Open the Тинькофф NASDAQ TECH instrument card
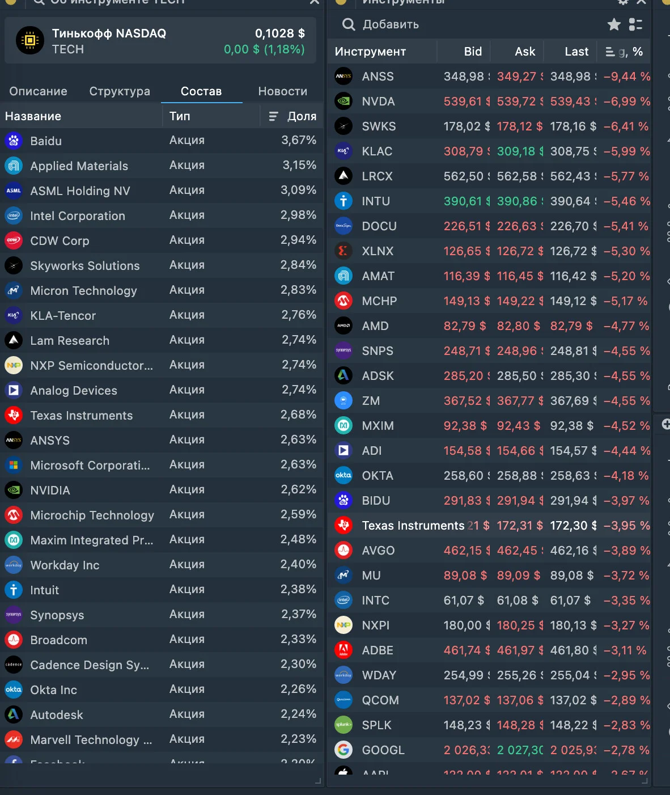Image resolution: width=670 pixels, height=795 pixels. pyautogui.click(x=160, y=41)
